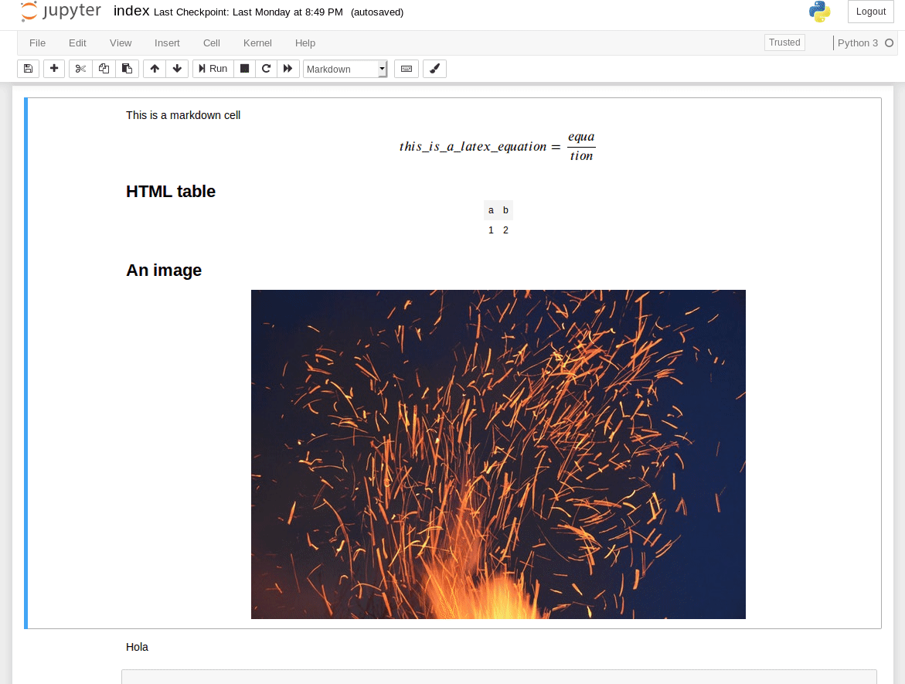Click the Last Checkpoint timestamp text
This screenshot has width=905, height=684.
pyautogui.click(x=248, y=12)
